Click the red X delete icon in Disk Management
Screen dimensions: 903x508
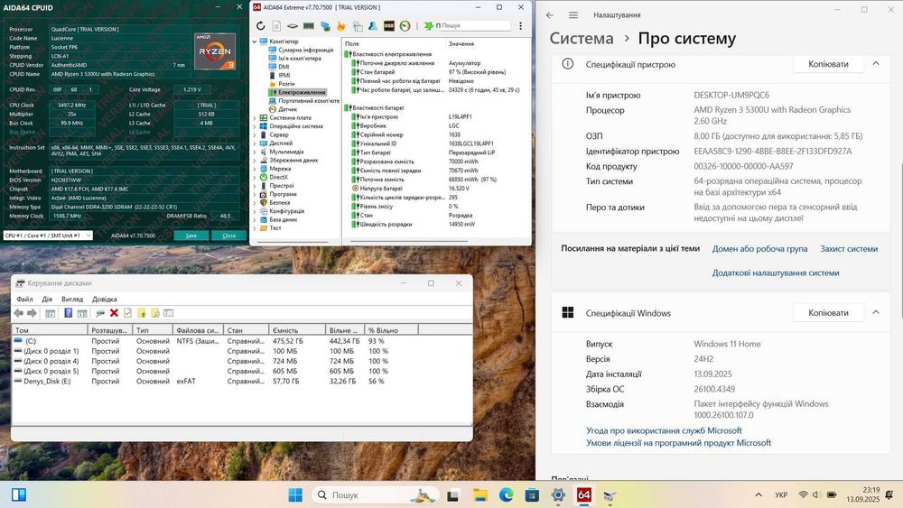pos(114,313)
